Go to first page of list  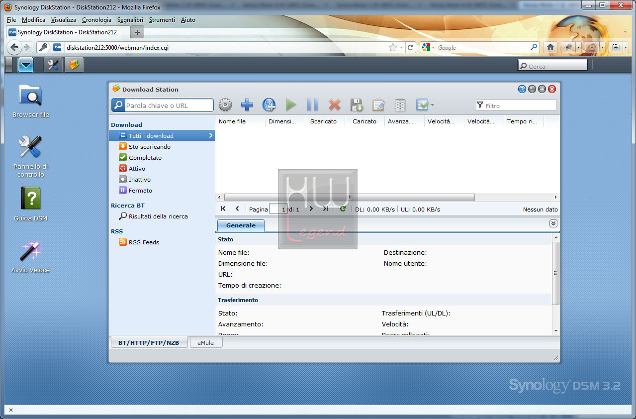pyautogui.click(x=223, y=209)
